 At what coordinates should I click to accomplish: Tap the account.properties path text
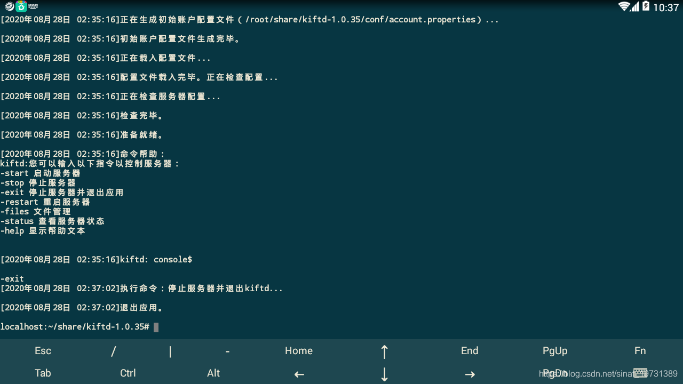360,20
